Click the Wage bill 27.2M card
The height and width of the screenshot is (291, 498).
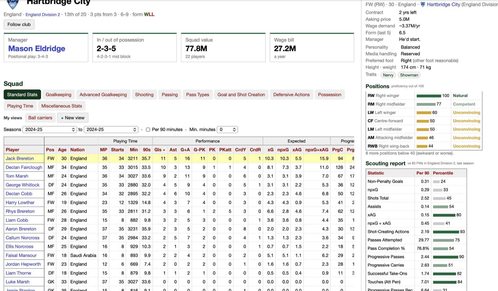(312, 48)
